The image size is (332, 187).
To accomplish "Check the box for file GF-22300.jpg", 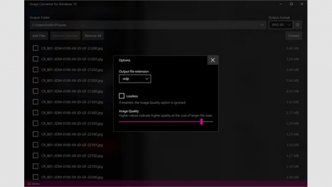I will 35,177.
